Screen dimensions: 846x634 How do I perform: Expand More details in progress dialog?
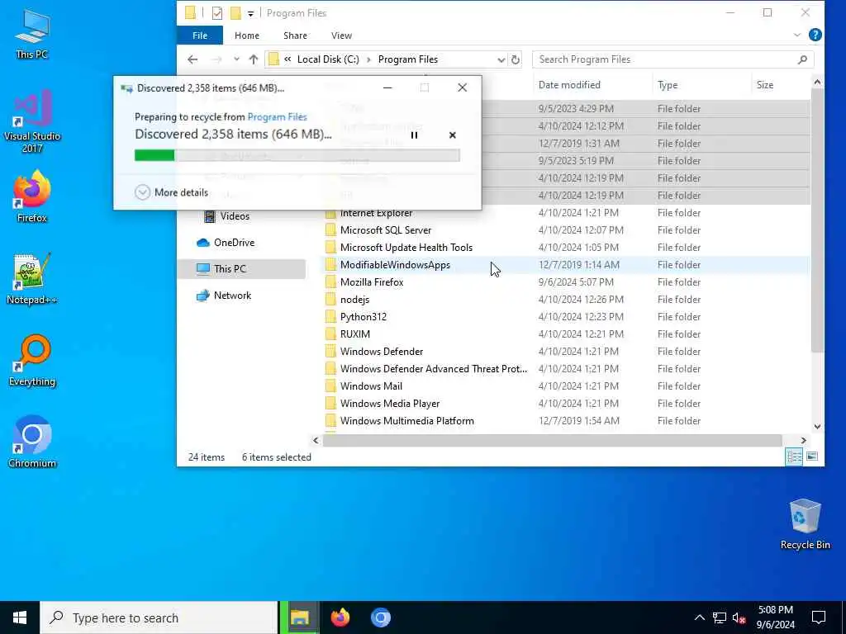tap(172, 192)
